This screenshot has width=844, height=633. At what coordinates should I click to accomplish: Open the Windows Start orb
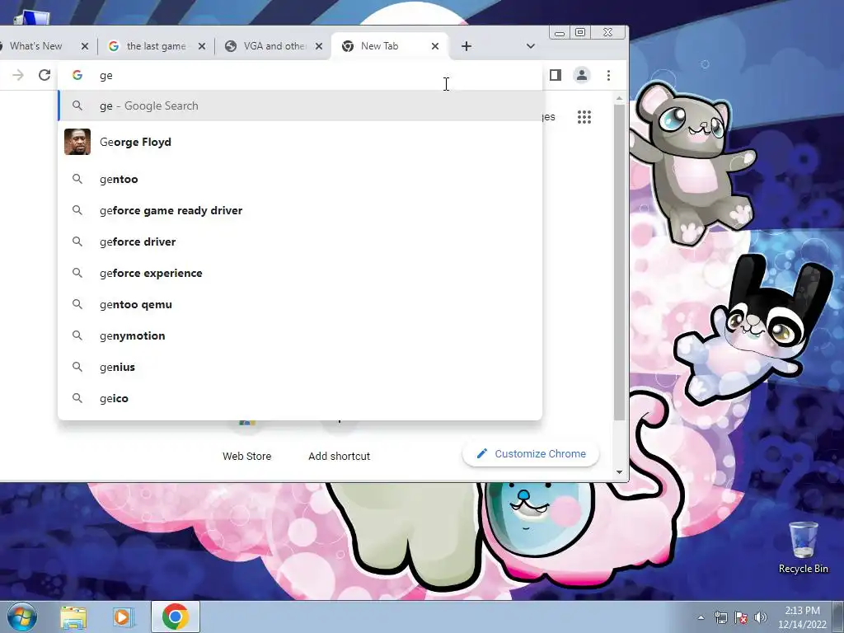[x=21, y=617]
